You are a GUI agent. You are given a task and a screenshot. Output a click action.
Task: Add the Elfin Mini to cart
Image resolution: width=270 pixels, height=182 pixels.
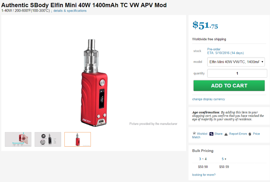click(229, 86)
